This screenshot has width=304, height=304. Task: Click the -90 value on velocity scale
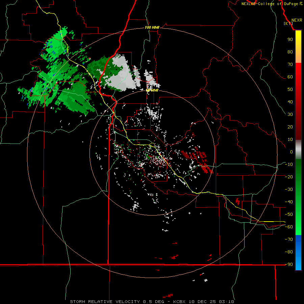click(289, 264)
